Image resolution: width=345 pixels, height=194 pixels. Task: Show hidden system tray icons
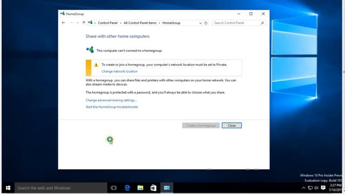[x=303, y=188]
